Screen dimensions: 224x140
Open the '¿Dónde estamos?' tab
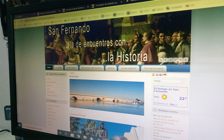[129, 68]
